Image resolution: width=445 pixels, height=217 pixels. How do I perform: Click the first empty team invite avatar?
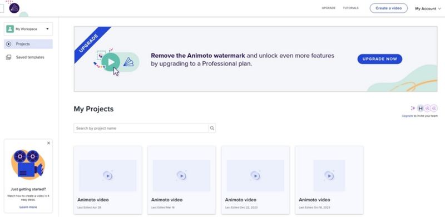(427, 108)
